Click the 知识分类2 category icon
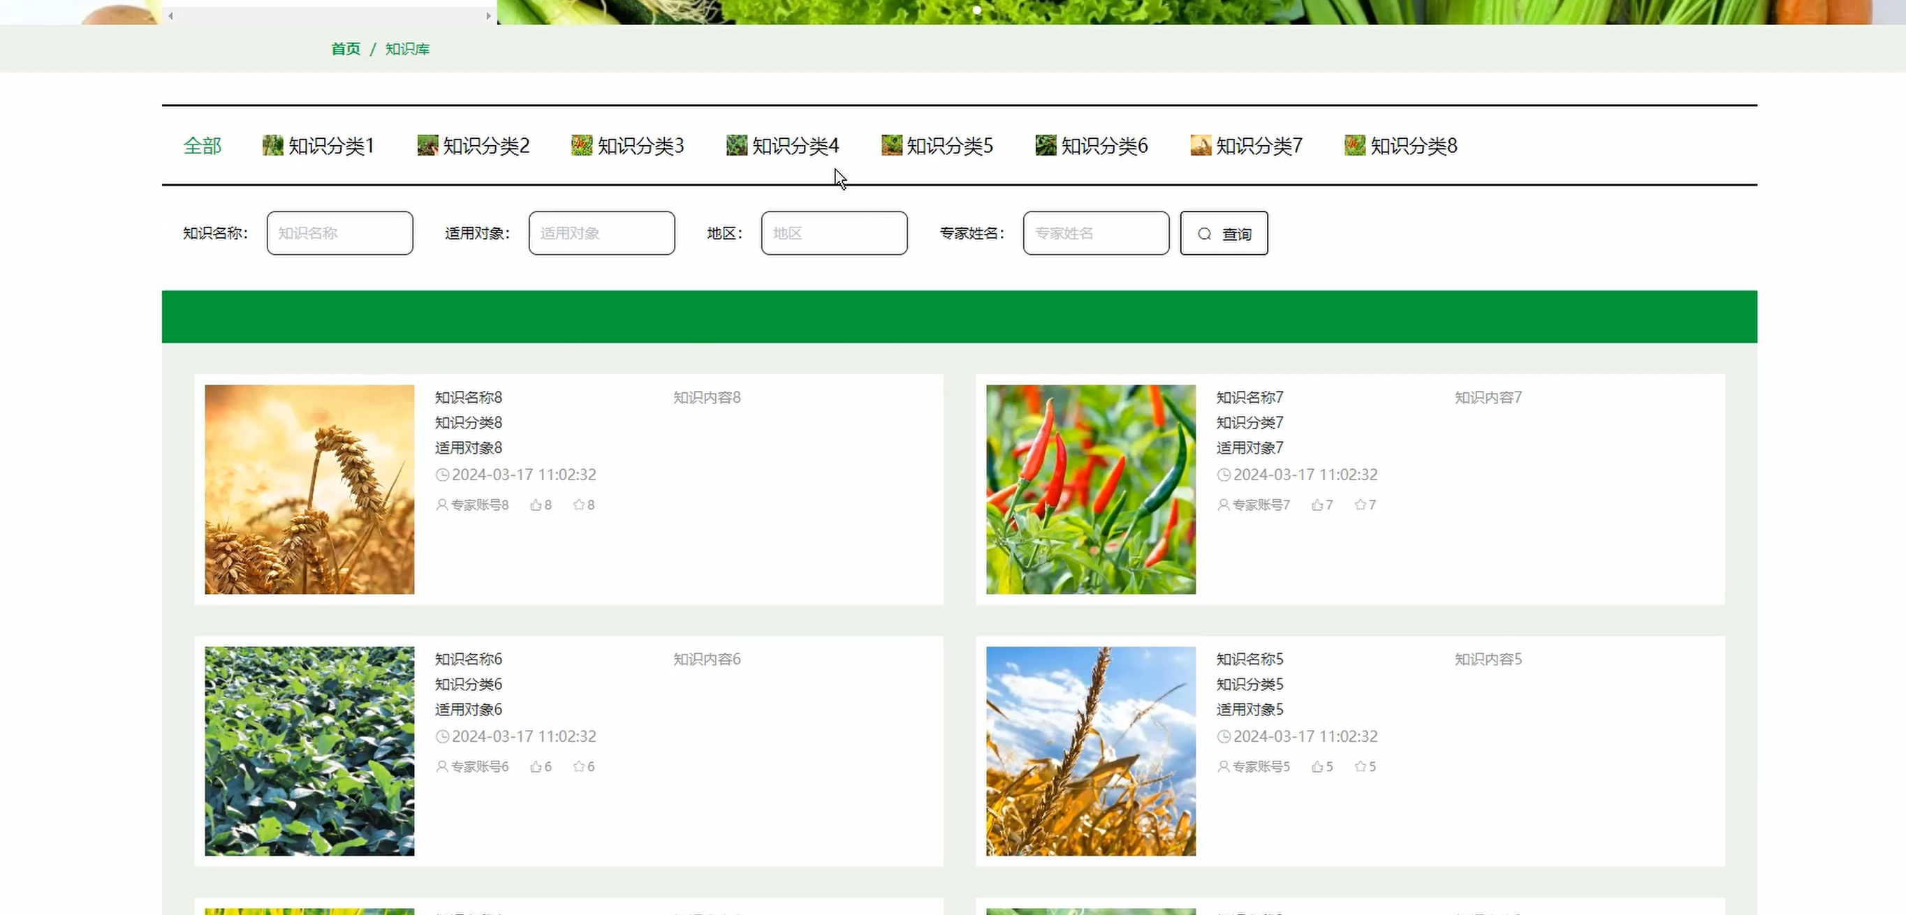This screenshot has height=915, width=1906. [x=427, y=146]
